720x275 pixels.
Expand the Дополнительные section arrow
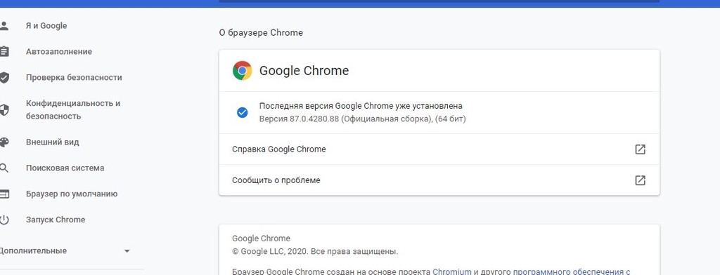point(127,251)
